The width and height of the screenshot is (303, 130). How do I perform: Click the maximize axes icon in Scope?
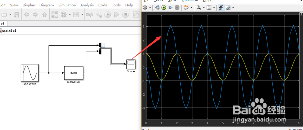tap(301, 14)
